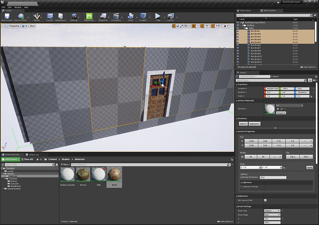Toggle the Not Load on Client checkbox
Screen dimensions: 319x225
point(265,200)
